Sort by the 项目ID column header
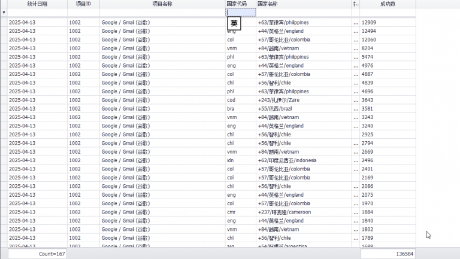The height and width of the screenshot is (259, 460). point(84,4)
